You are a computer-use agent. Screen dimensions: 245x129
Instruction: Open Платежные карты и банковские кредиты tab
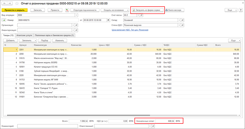[x=54, y=35]
